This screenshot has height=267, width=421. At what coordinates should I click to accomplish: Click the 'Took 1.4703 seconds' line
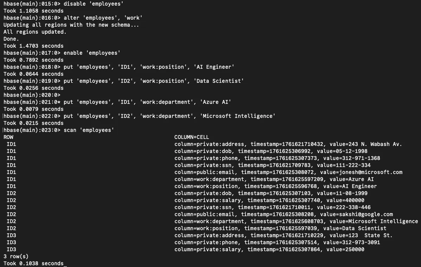coord(33,46)
